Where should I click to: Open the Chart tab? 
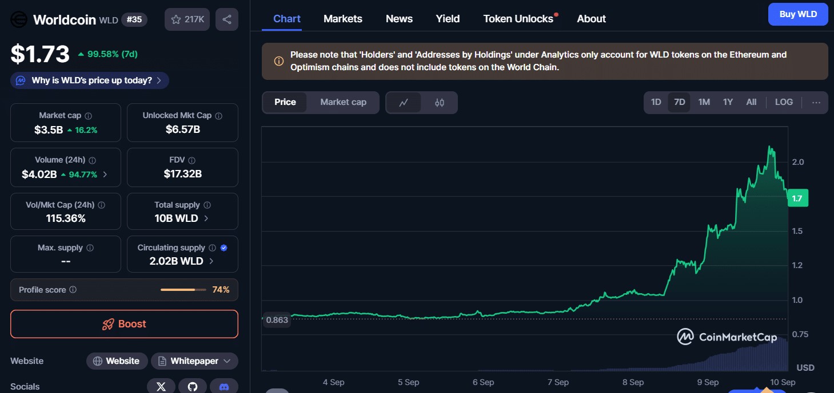tap(287, 19)
